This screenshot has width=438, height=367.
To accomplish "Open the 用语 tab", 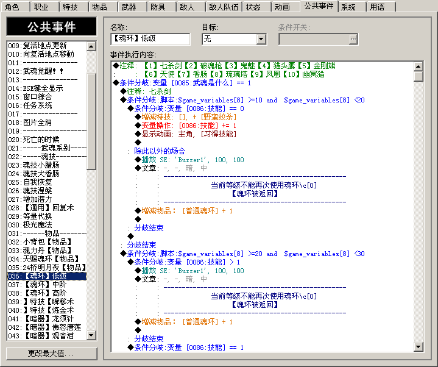I will pyautogui.click(x=381, y=6).
